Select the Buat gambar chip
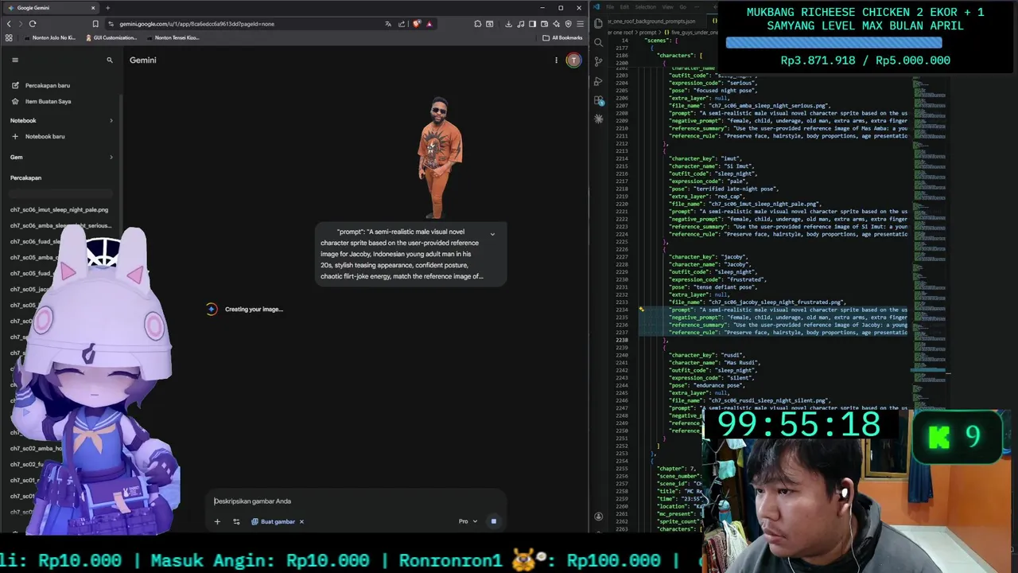 pyautogui.click(x=274, y=521)
